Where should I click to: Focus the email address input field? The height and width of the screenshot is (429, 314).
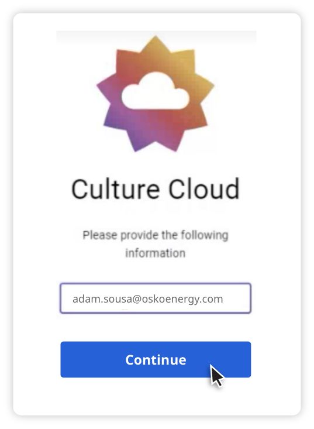coord(156,298)
